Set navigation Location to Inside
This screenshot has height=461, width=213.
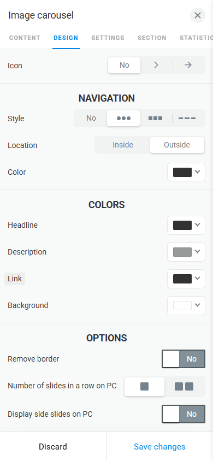(x=123, y=145)
